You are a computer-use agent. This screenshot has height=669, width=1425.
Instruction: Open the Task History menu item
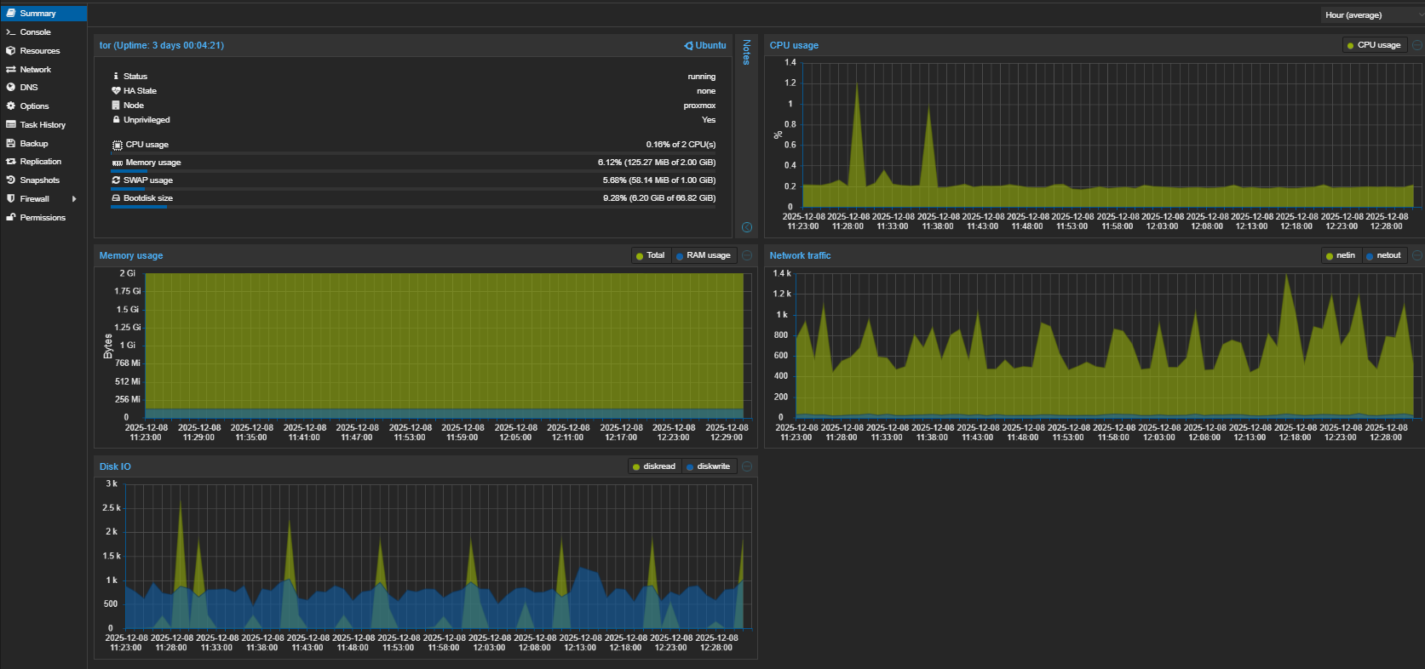click(43, 125)
